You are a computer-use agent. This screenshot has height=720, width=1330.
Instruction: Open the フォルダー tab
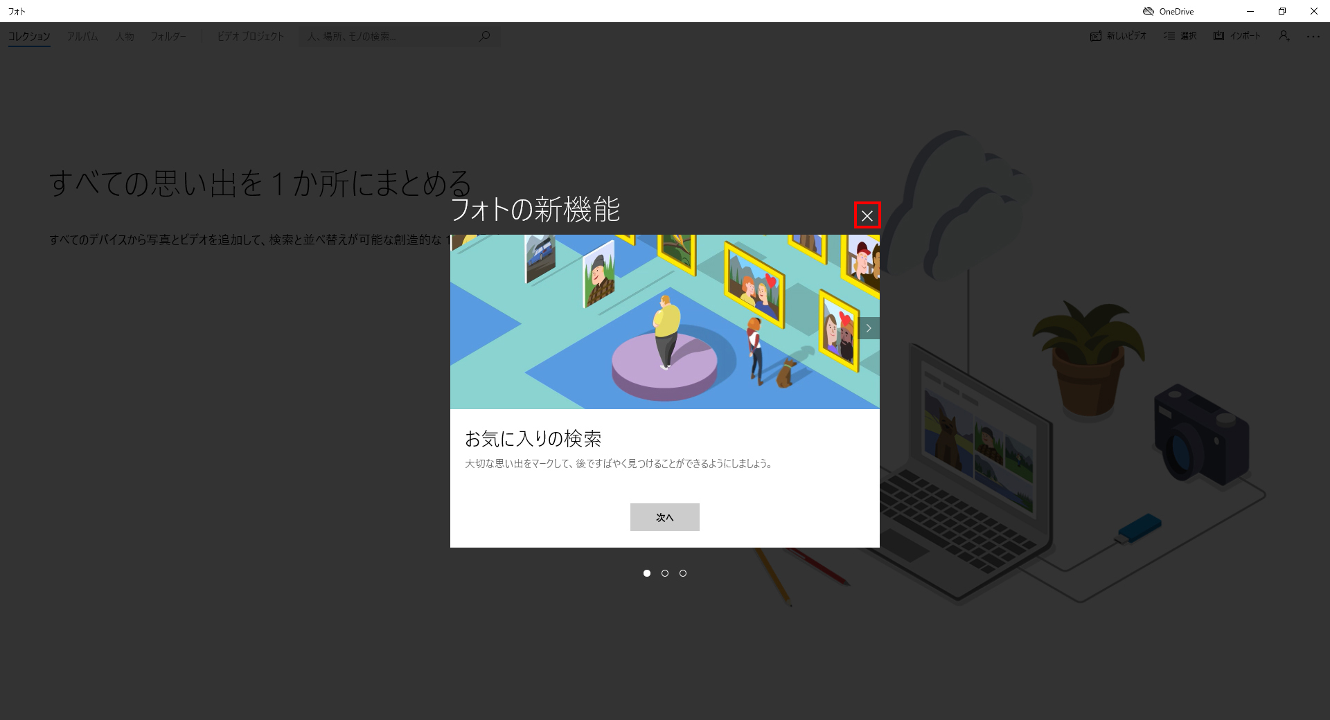168,36
